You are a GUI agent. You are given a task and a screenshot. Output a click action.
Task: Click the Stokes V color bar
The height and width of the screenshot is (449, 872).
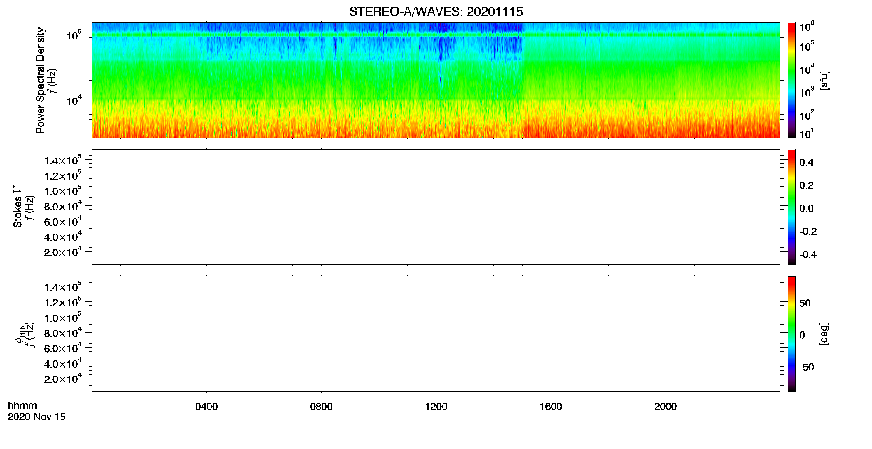pos(792,207)
